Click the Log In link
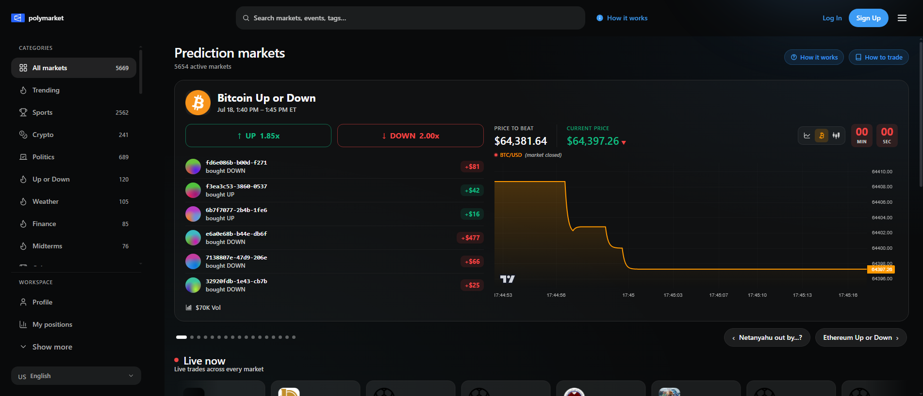923x396 pixels. click(832, 18)
